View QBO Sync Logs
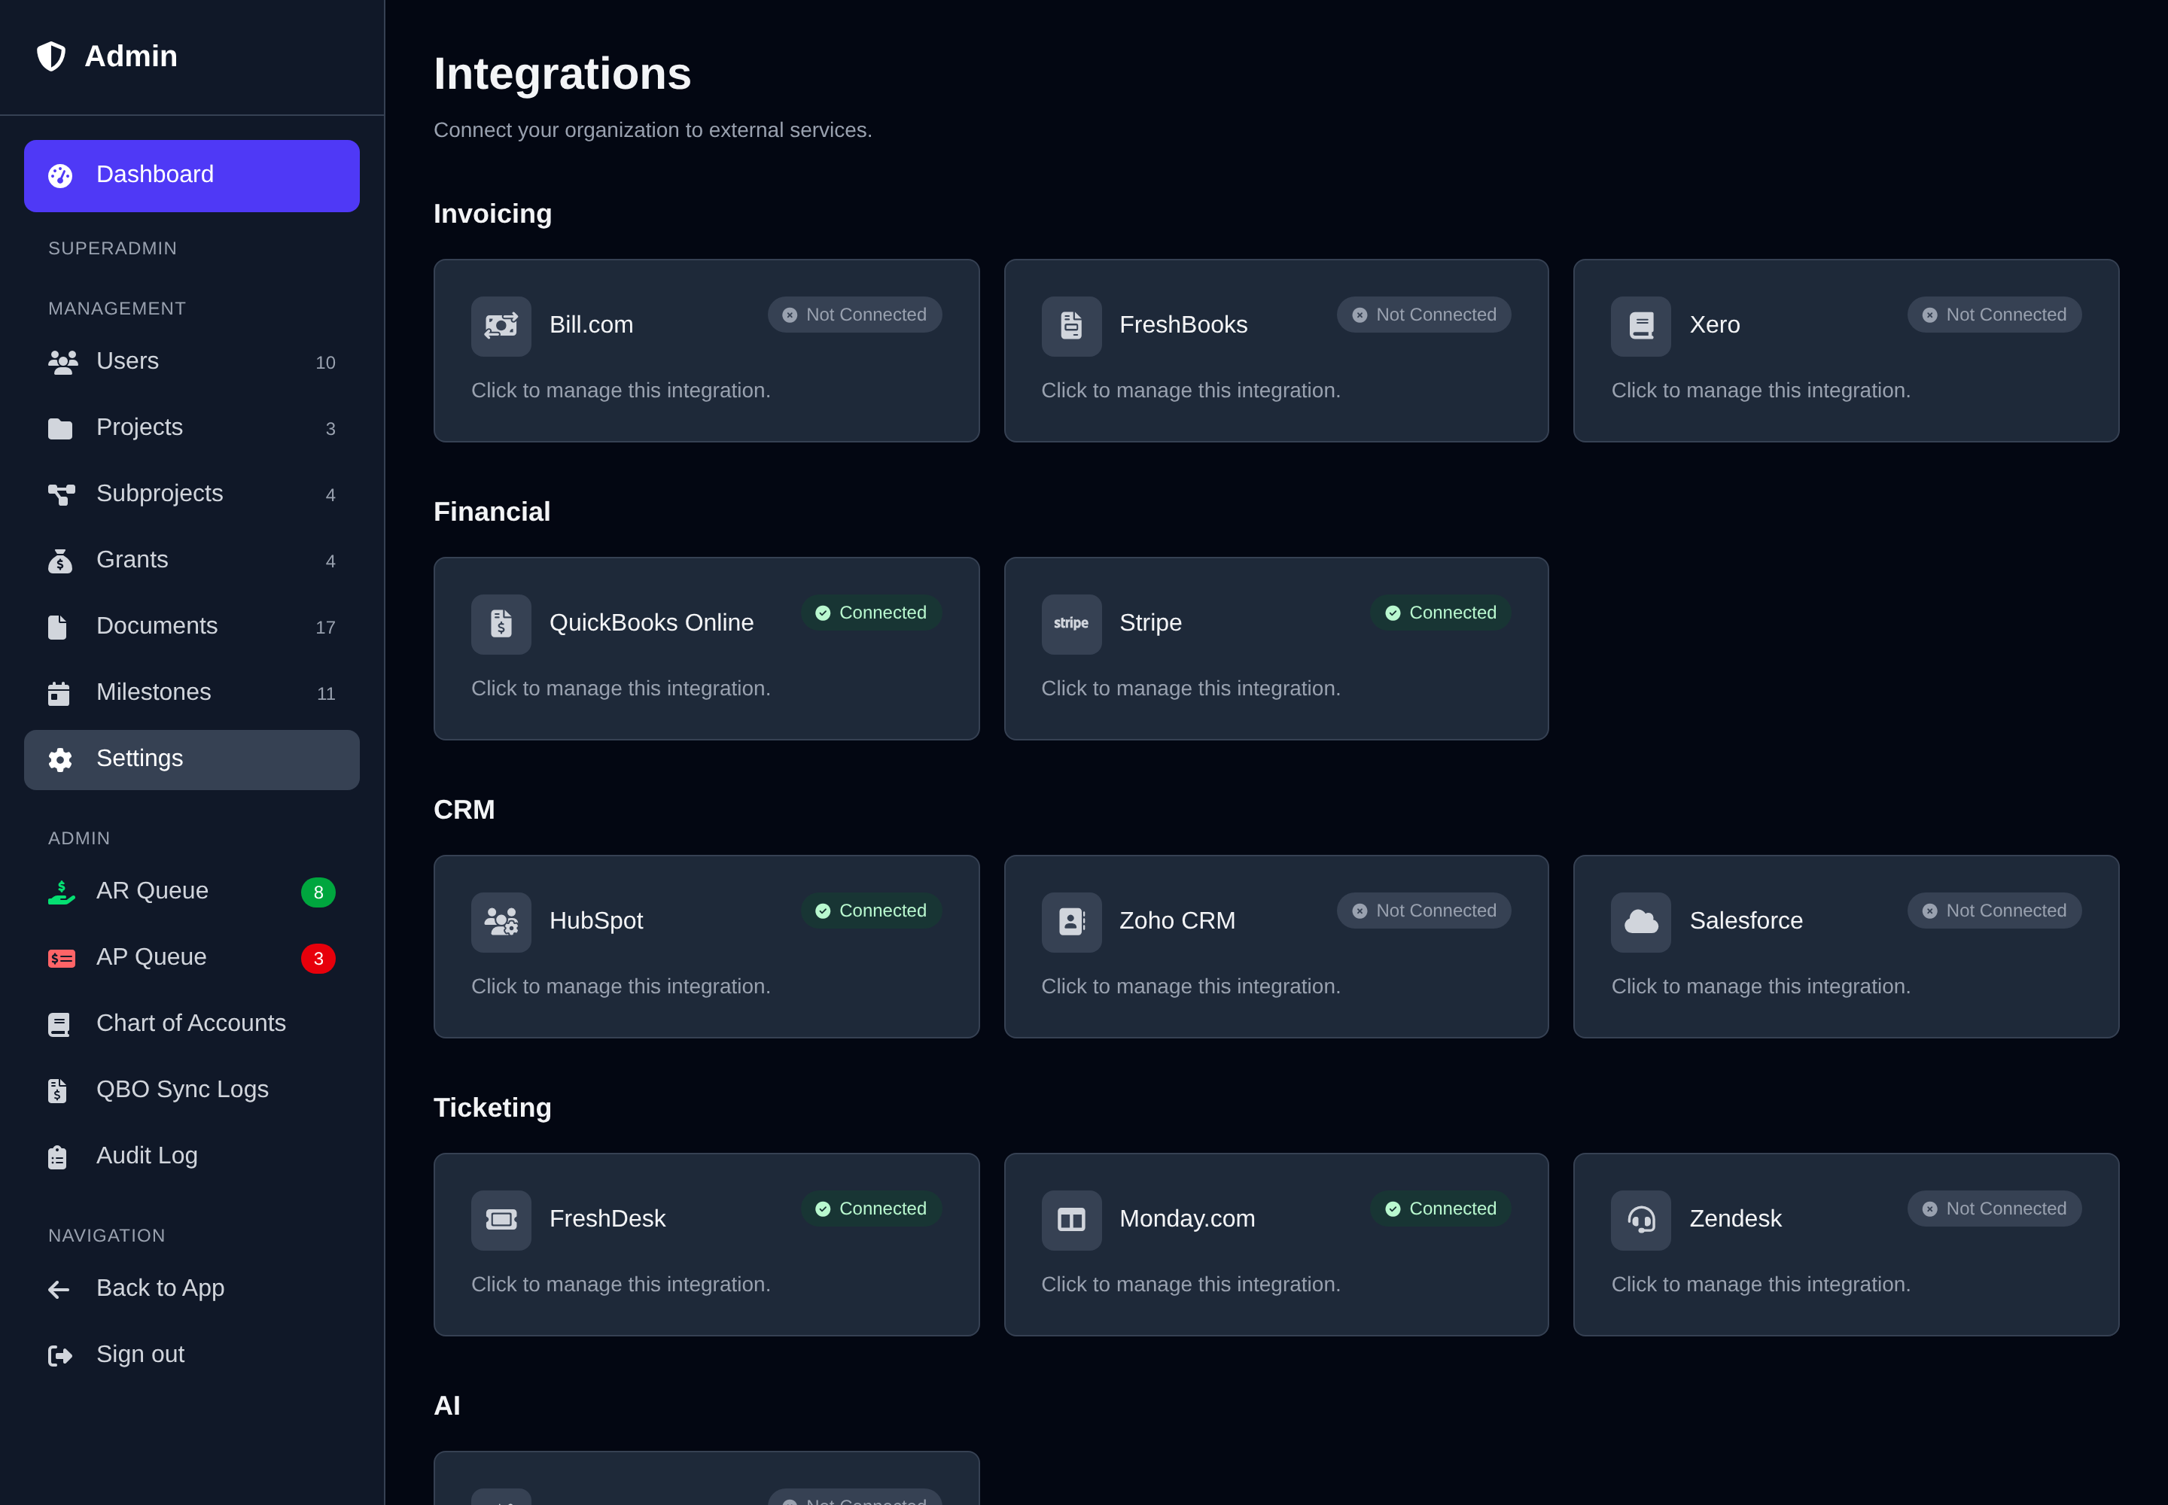2168x1505 pixels. pos(191,1090)
